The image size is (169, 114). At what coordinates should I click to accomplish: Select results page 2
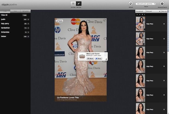[x=144, y=14]
